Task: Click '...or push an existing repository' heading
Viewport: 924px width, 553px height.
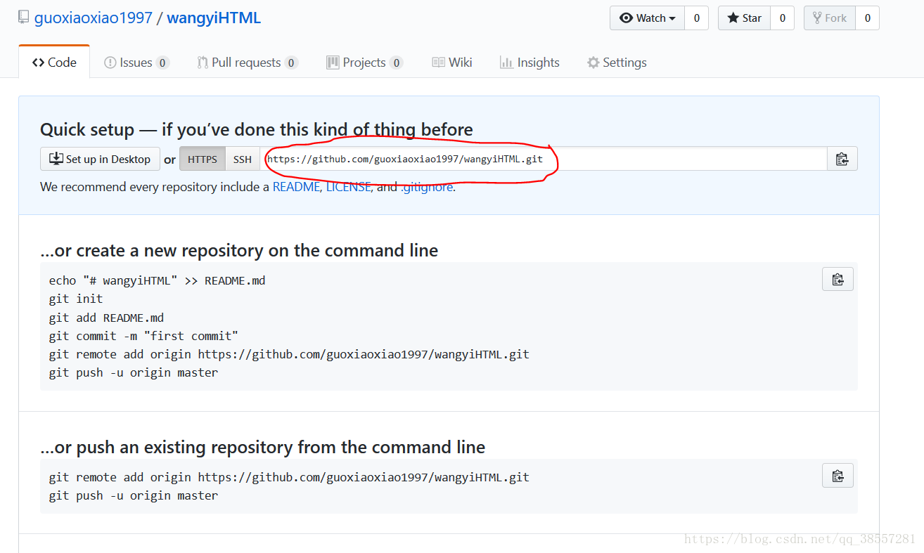Action: tap(263, 447)
